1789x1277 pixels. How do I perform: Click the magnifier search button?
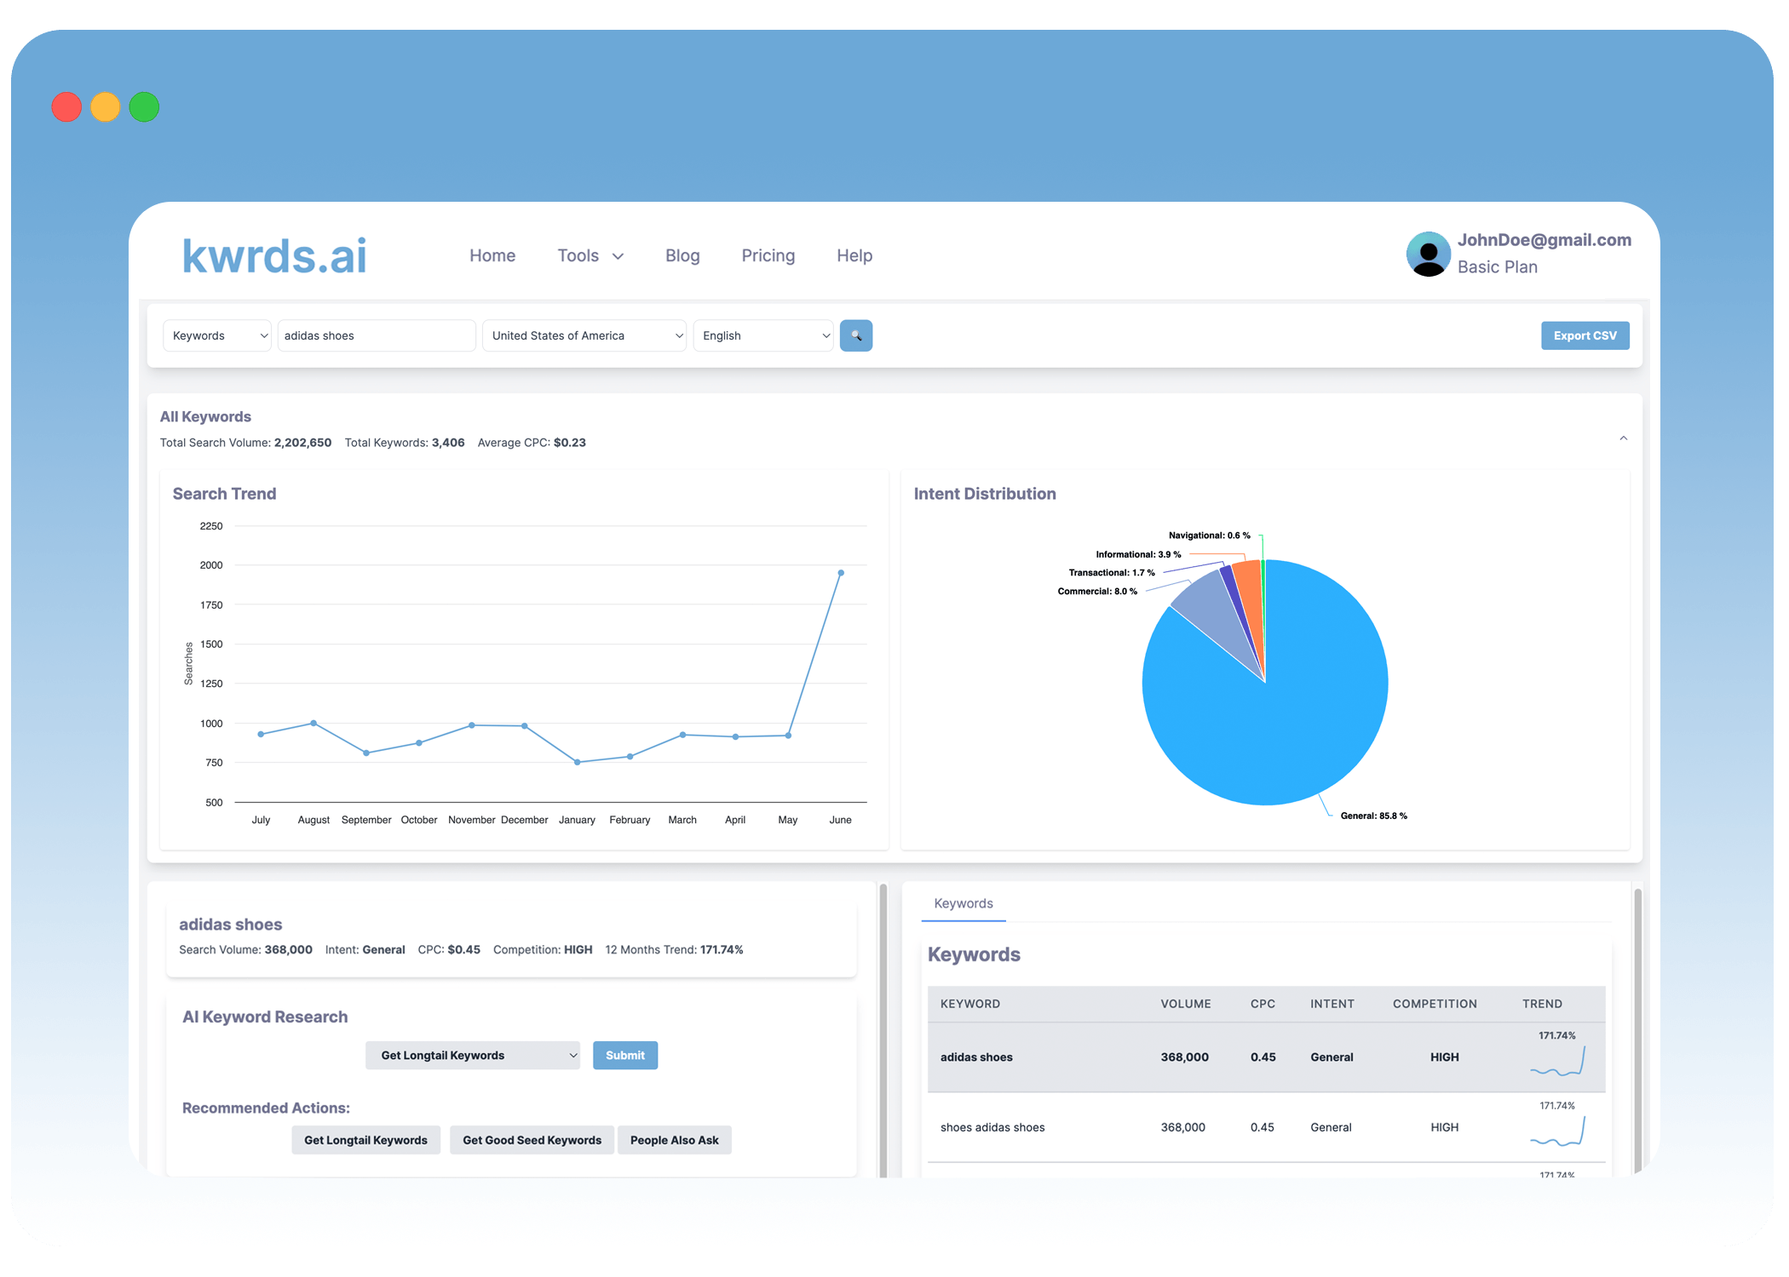pos(855,335)
